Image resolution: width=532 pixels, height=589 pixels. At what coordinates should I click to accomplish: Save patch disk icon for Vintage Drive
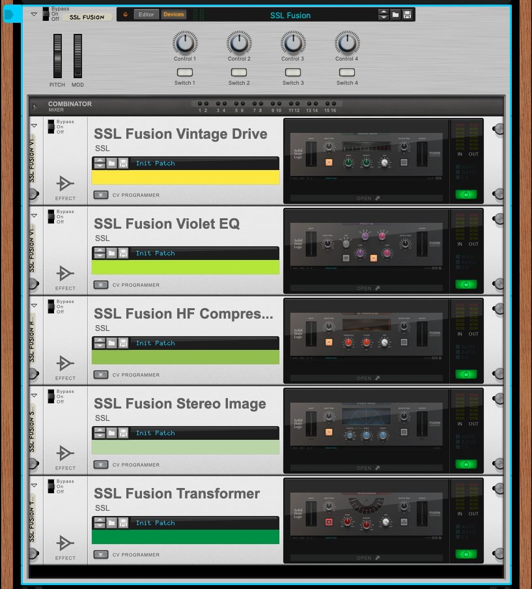click(123, 163)
